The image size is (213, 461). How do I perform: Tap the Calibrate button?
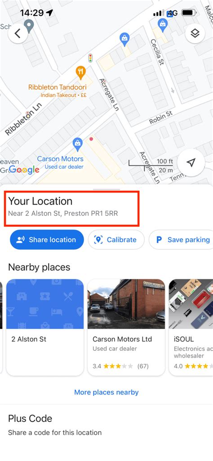click(116, 240)
